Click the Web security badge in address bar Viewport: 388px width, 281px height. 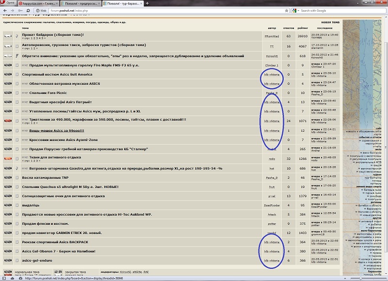[x=41, y=11]
